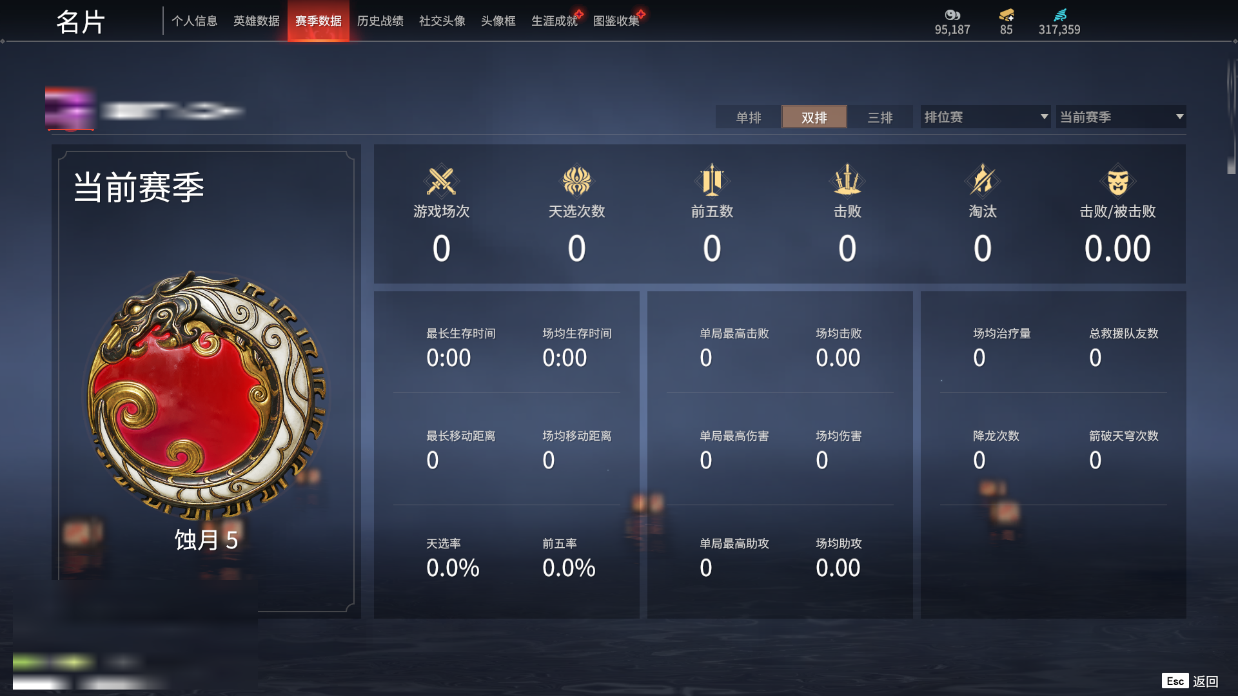Click the lotus 天选次数 icon

(576, 181)
